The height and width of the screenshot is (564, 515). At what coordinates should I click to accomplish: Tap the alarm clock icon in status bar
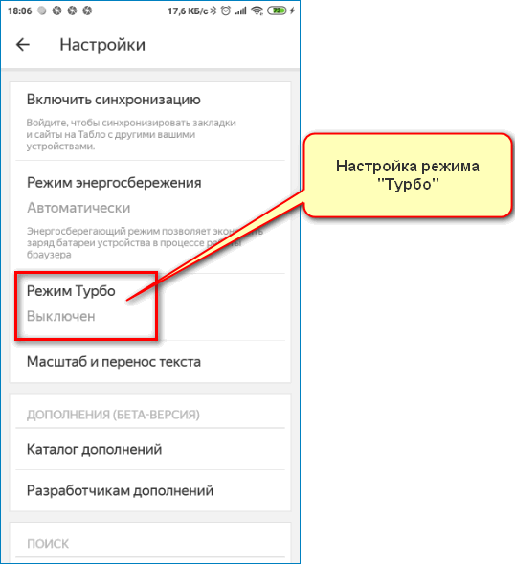pos(226,11)
